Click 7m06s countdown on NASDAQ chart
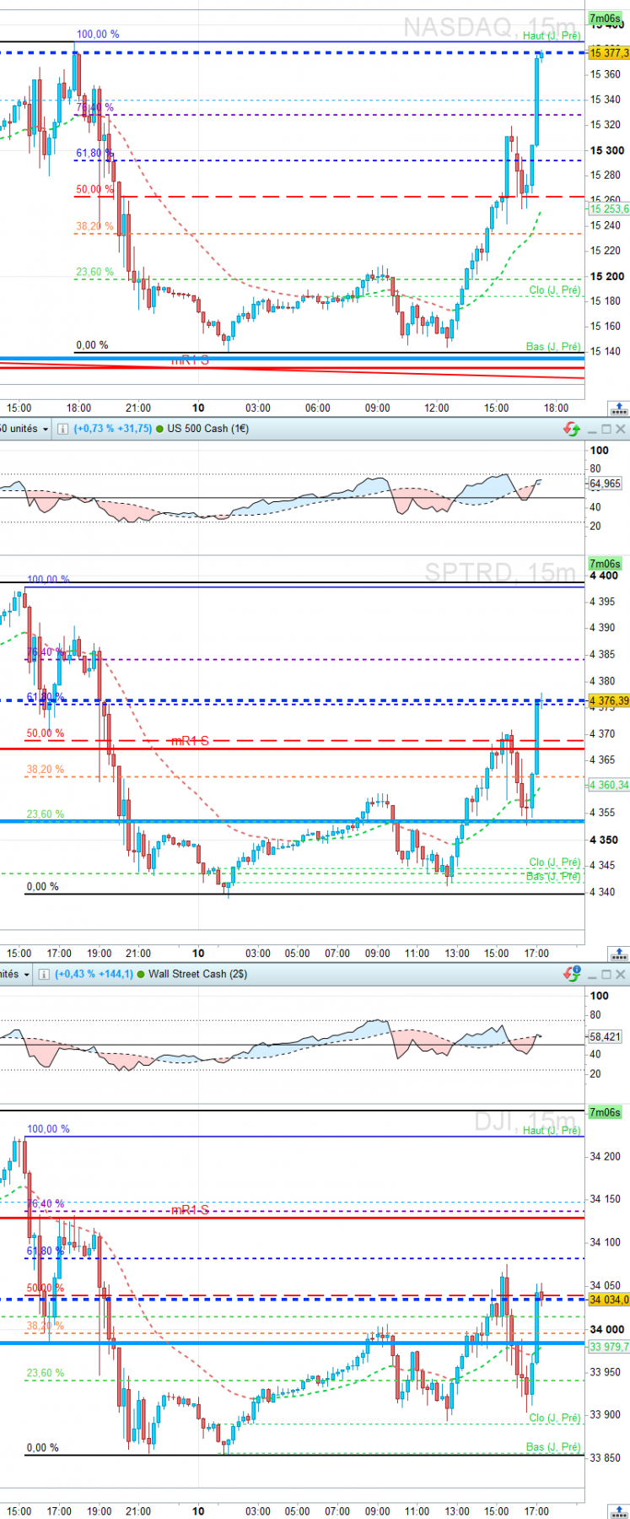Screen dimensions: 630x1519 coord(605,19)
